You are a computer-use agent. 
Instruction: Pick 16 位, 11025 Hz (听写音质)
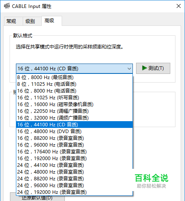click(74, 98)
